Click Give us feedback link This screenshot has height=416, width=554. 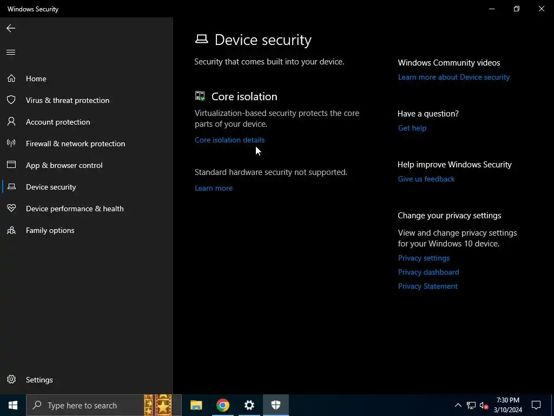tap(426, 179)
